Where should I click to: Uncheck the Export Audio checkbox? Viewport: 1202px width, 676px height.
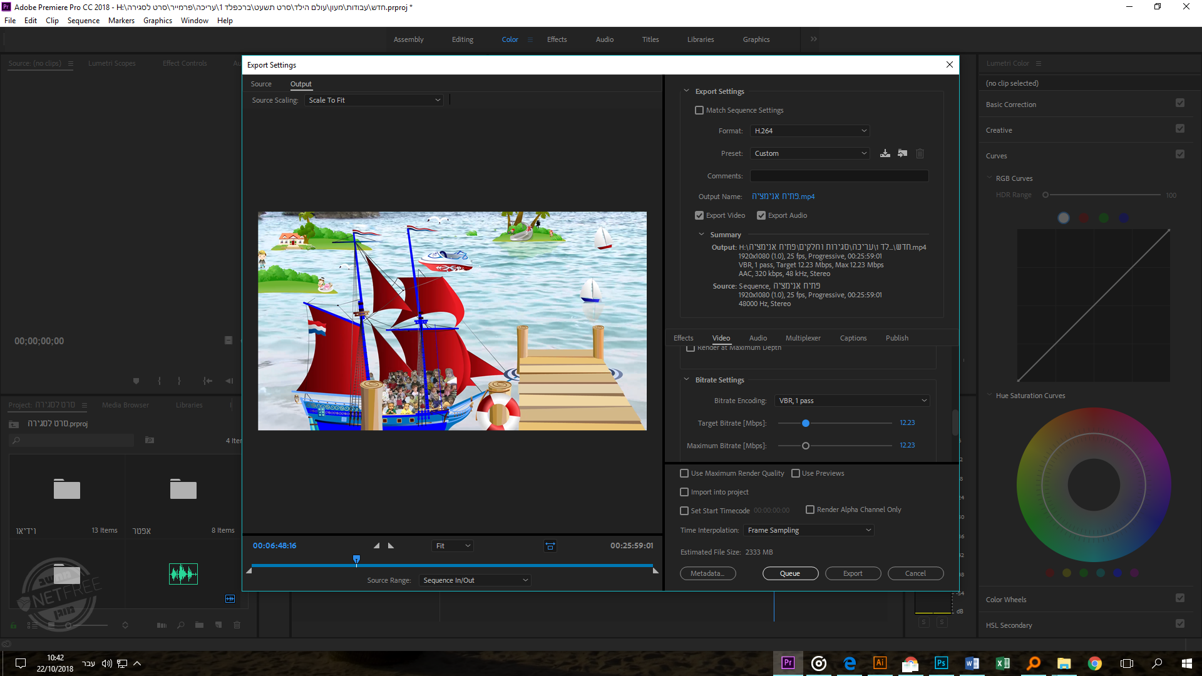pyautogui.click(x=761, y=215)
